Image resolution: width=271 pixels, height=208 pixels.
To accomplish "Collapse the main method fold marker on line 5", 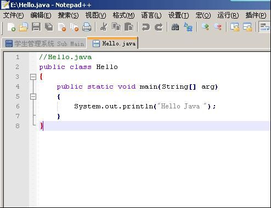I will click(x=33, y=96).
